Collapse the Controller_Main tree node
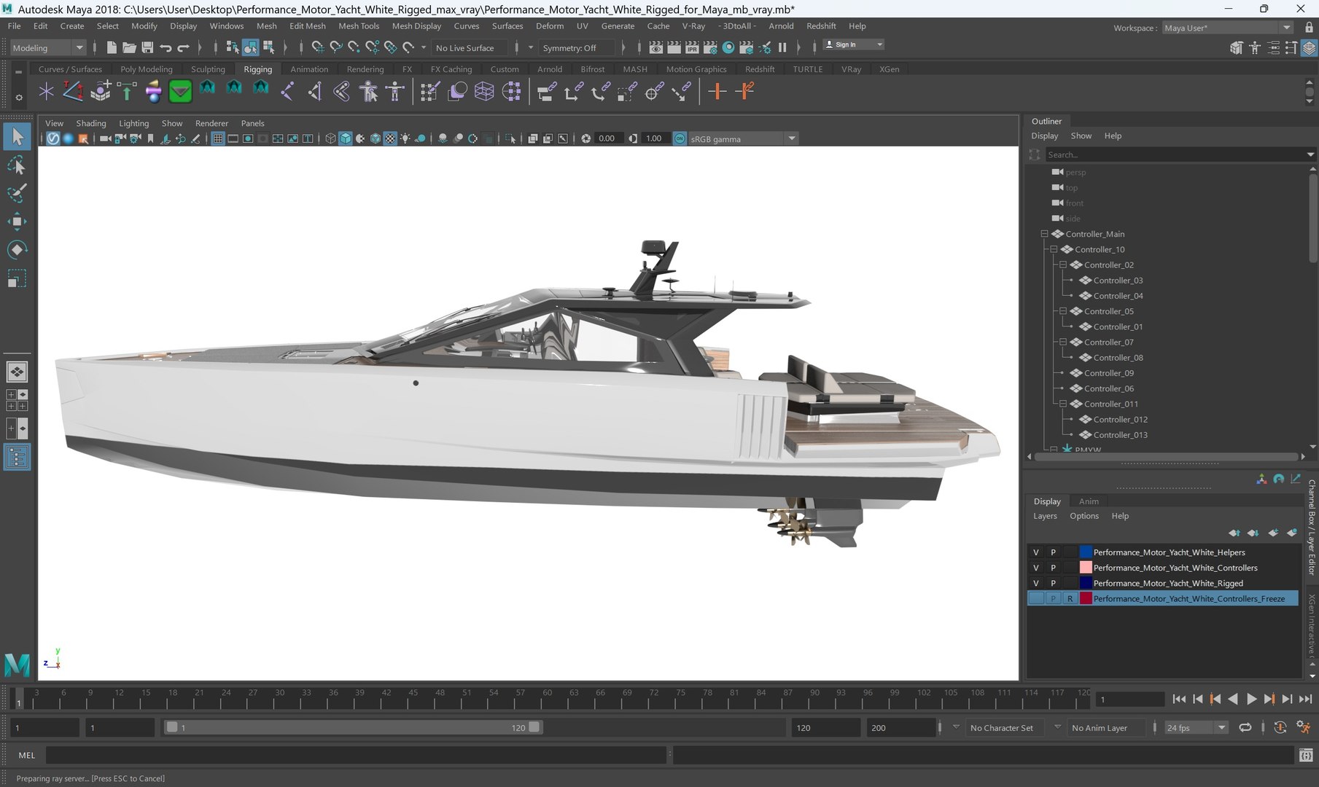This screenshot has width=1319, height=787. point(1044,234)
